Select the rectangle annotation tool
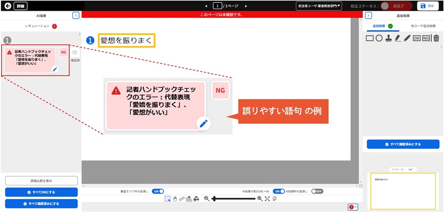 (370, 38)
